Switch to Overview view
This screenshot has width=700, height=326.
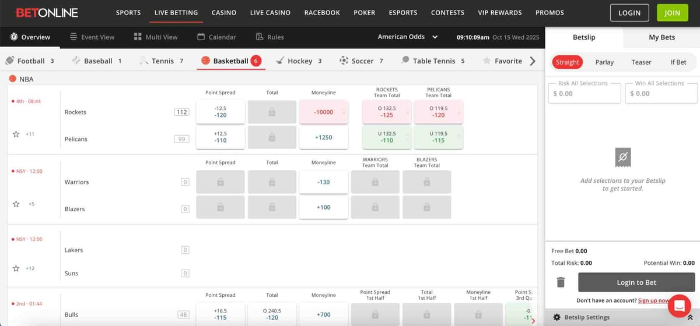point(30,37)
